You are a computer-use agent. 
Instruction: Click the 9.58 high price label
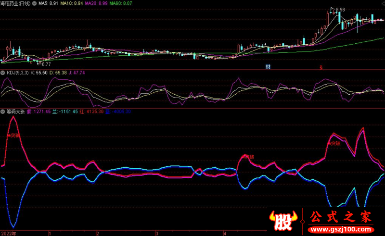click(x=340, y=10)
